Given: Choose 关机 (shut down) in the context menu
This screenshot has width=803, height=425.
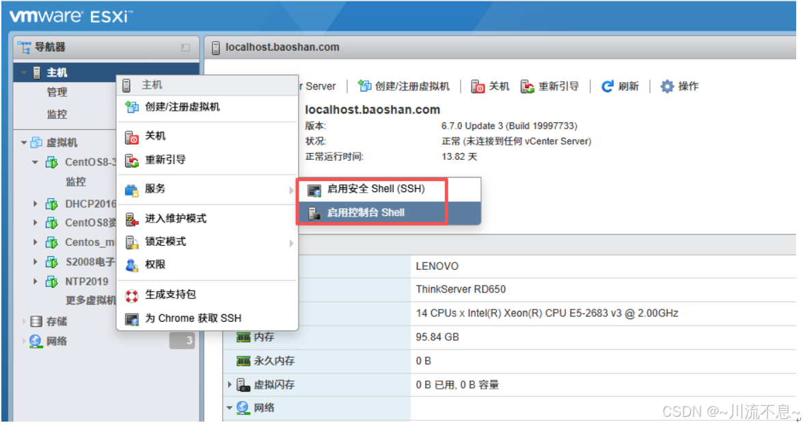Looking at the screenshot, I should click(207, 136).
